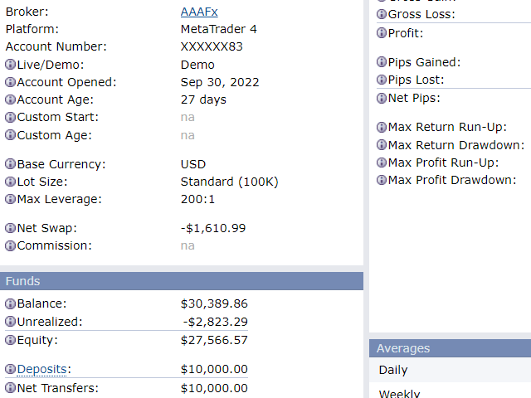Click info icon beside Base Currency
This screenshot has width=531, height=398.
10,164
